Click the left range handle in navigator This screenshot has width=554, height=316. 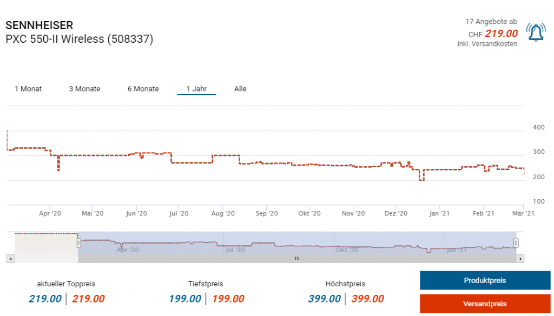[x=78, y=243]
